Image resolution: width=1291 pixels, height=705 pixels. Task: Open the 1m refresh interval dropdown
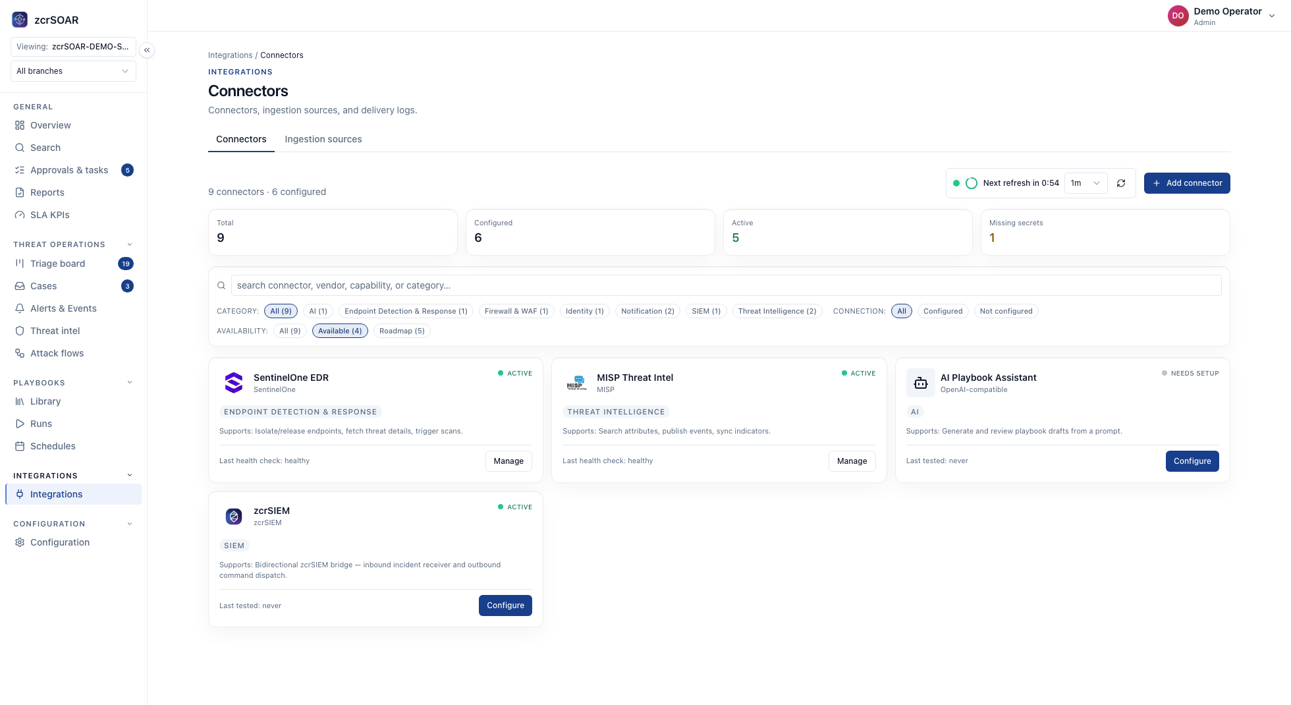click(1085, 183)
